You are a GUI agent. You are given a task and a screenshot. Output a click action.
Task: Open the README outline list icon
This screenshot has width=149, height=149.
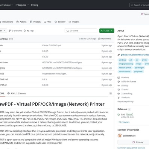click(111, 93)
